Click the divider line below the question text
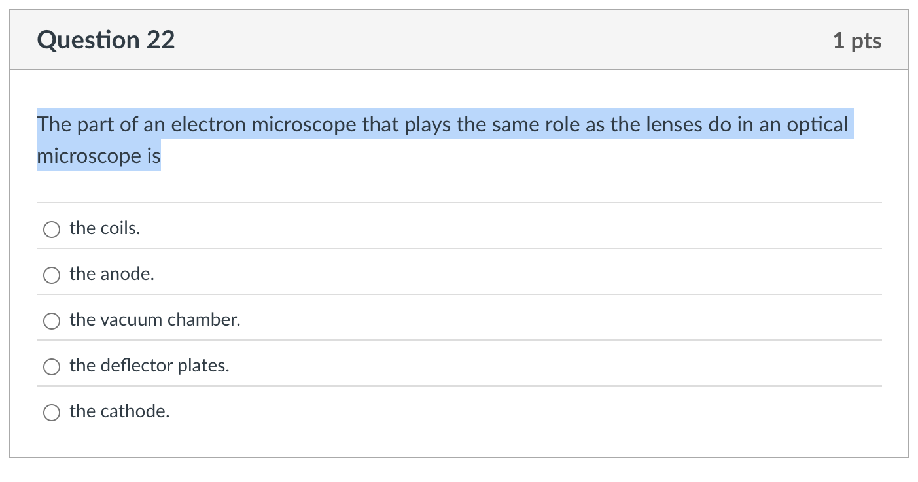Screen dimensions: 918x482 click(458, 203)
